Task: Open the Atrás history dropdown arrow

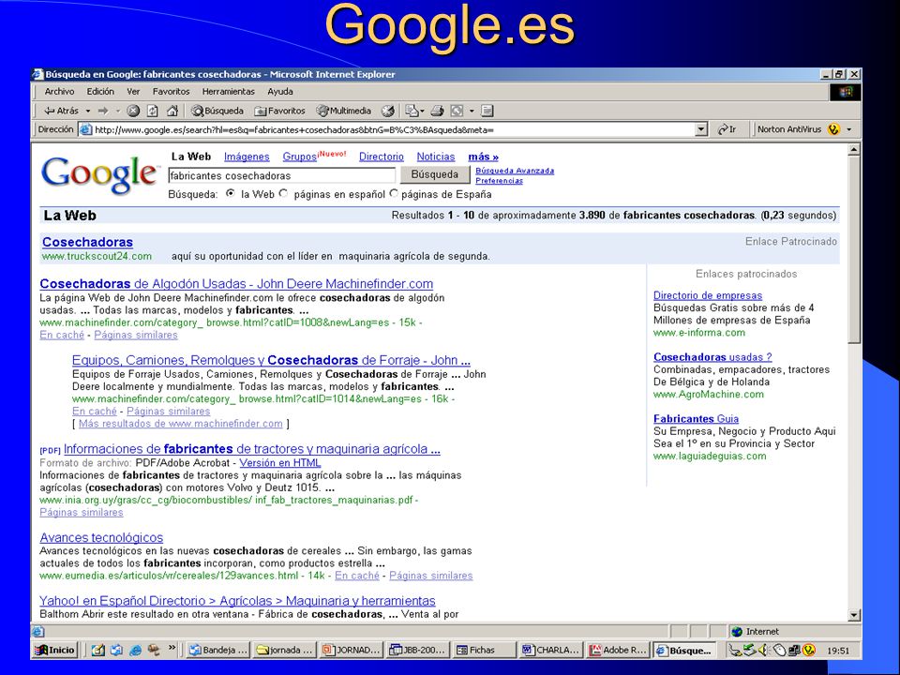Action: [x=88, y=111]
